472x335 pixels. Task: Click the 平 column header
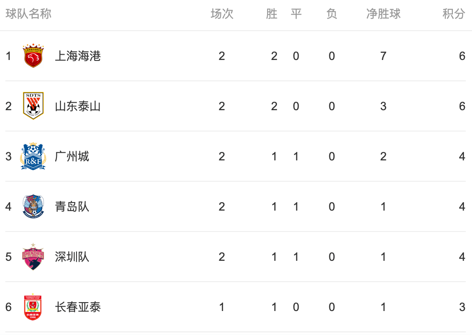(296, 14)
